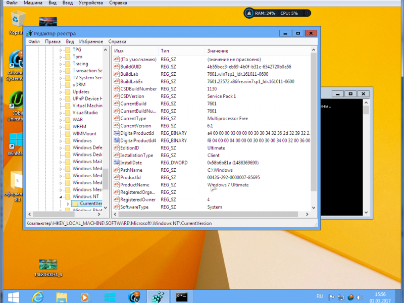Viewport: 404px width, 303px height.
Task: Open the Вид menu in Registry Editor
Action: pyautogui.click(x=70, y=41)
